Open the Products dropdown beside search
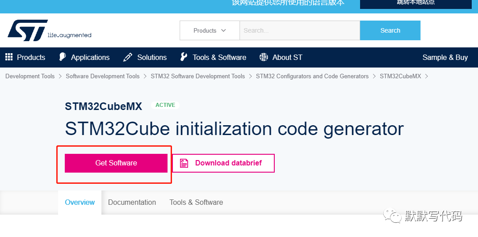The image size is (478, 237). [210, 30]
